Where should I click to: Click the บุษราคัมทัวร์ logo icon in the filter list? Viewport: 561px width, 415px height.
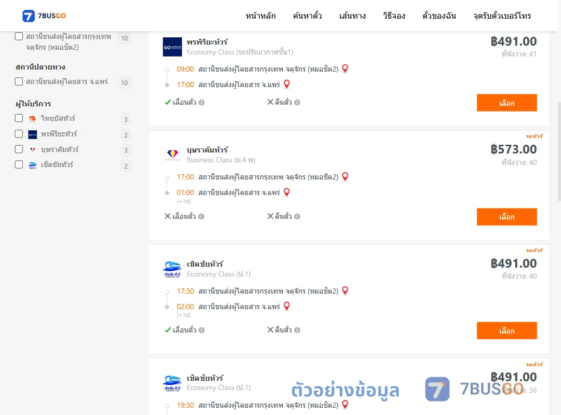(x=33, y=149)
